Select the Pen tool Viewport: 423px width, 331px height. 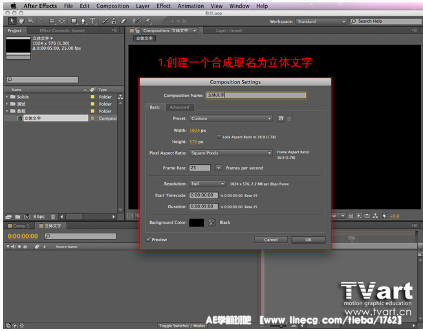click(x=83, y=21)
